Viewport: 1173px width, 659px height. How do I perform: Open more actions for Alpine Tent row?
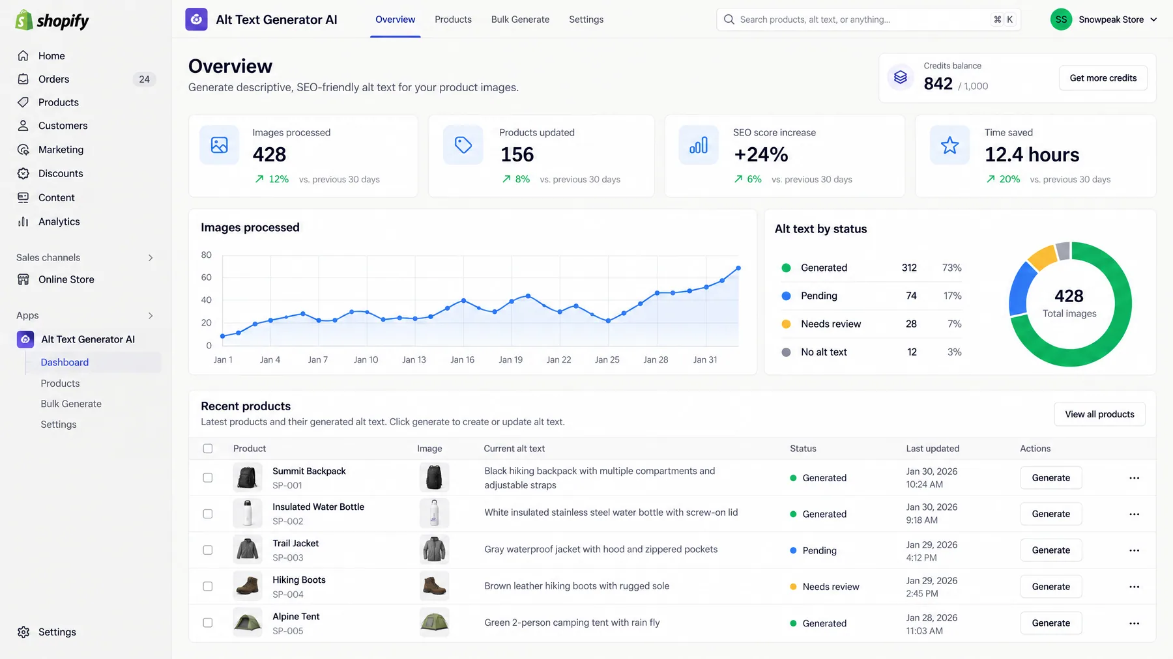click(x=1135, y=623)
